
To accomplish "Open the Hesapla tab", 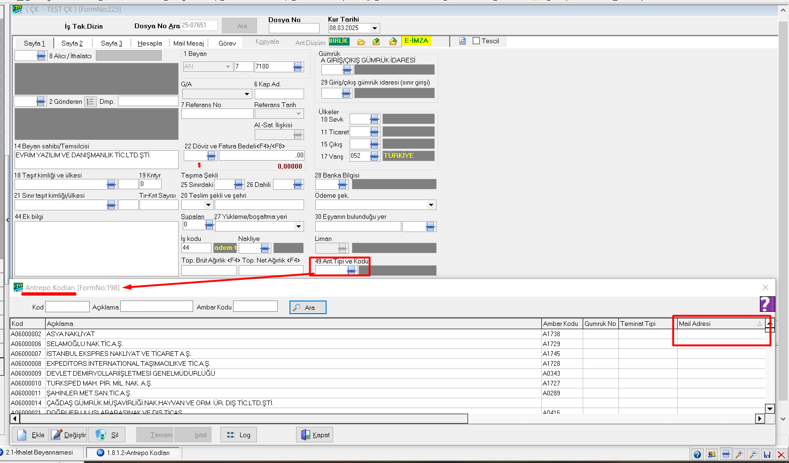I will [149, 43].
